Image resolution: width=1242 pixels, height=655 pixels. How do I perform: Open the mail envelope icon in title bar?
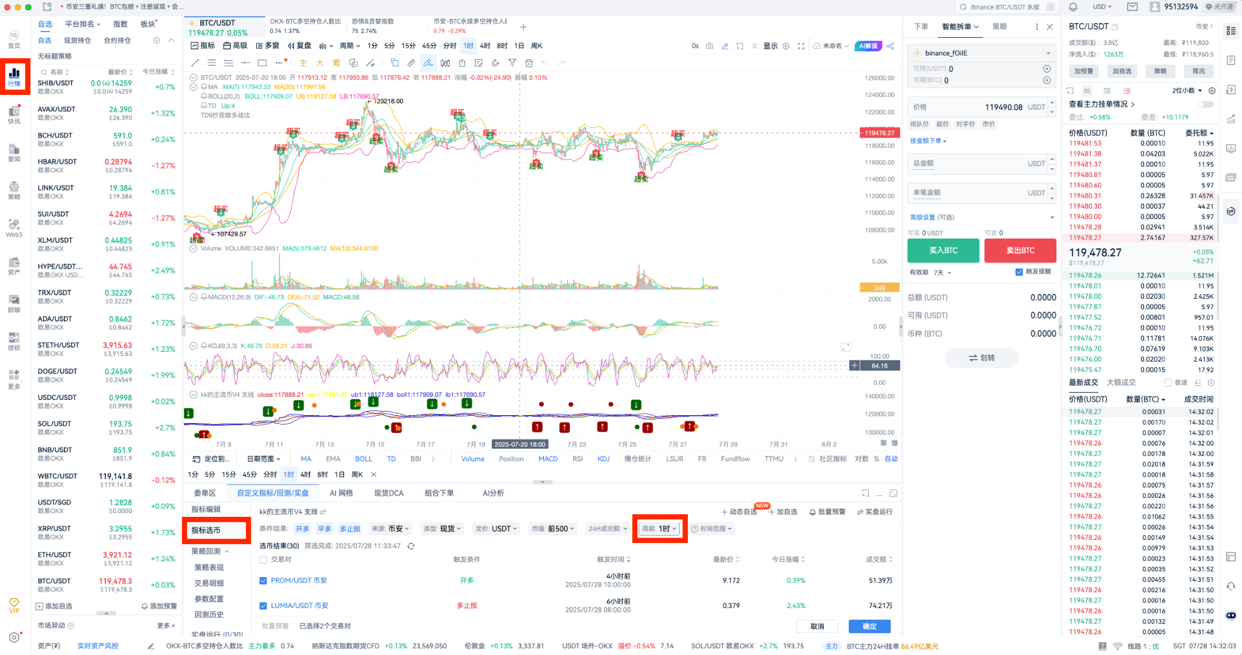coord(1132,7)
